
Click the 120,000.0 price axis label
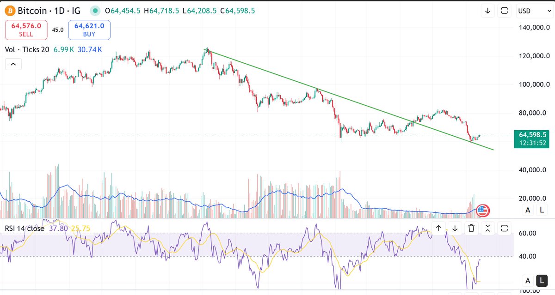tap(534, 56)
